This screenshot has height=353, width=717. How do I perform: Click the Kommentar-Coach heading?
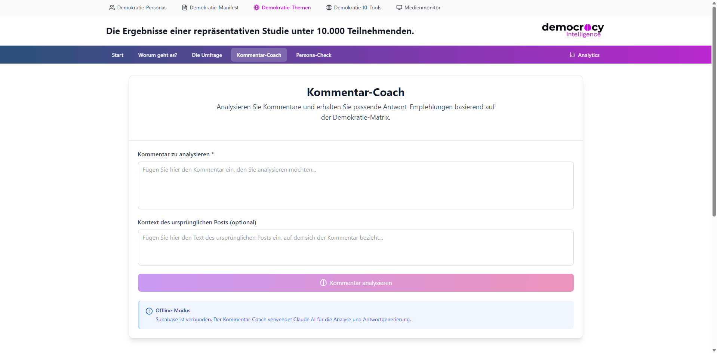point(356,92)
